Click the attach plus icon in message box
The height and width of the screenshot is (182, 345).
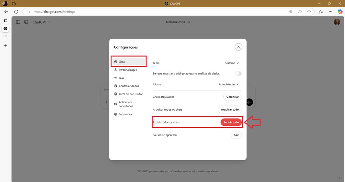click(107, 102)
